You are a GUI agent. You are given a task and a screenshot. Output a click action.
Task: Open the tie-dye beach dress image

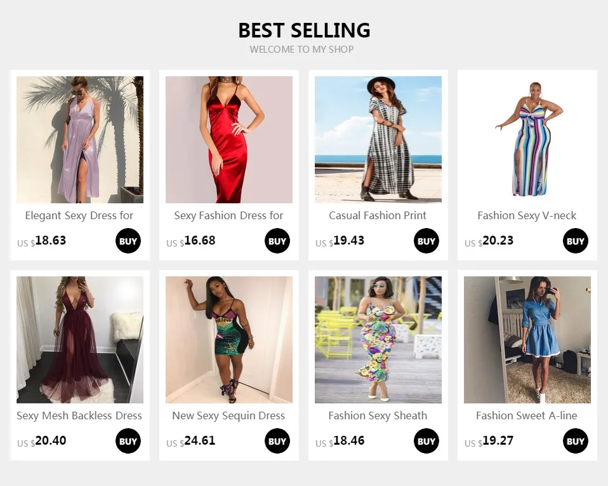[378, 140]
